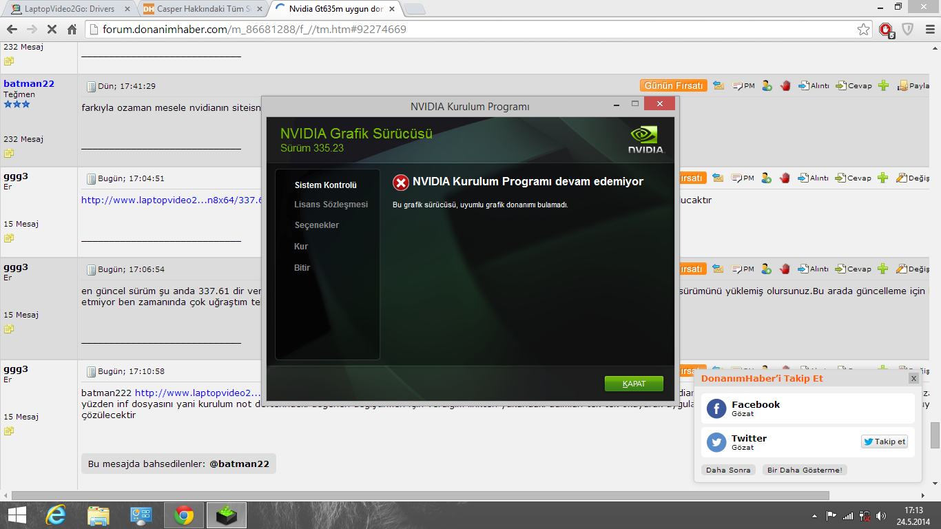Viewport: 941px width, 529px height.
Task: Click red Adblock extension icon
Action: point(887,30)
